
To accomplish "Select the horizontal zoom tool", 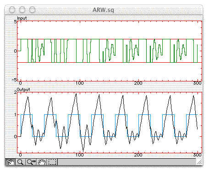I will (x=31, y=162).
